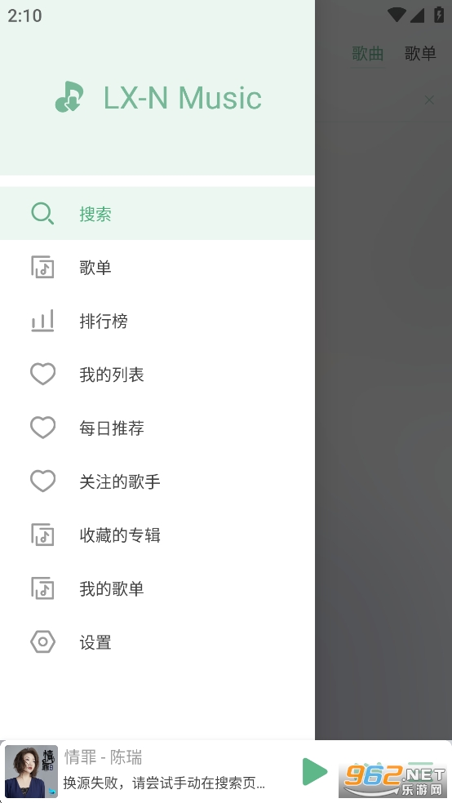The height and width of the screenshot is (803, 452).
Task: Click the 排行榜 bar chart icon
Action: coord(42,321)
